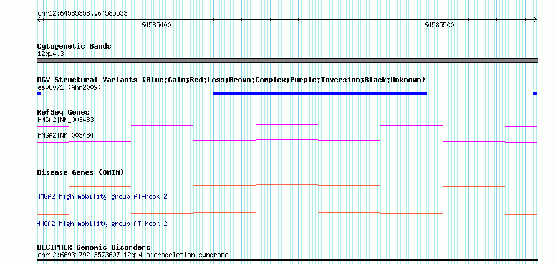Image resolution: width=555 pixels, height=264 pixels.
Task: Click the lower orange OMIM gene line
Action: click(x=287, y=213)
